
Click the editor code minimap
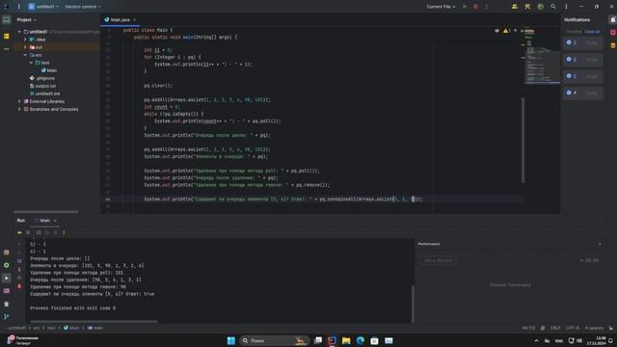point(542,57)
